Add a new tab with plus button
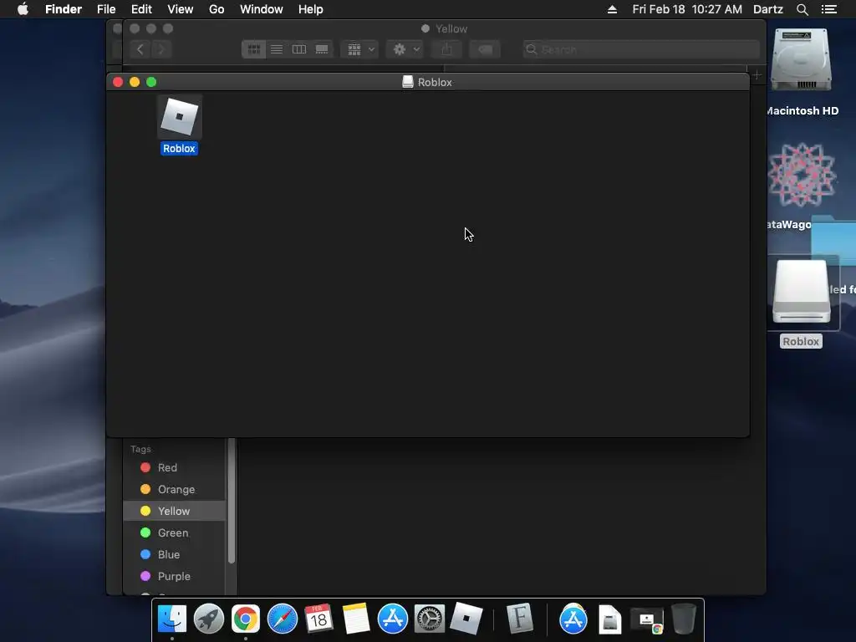 (757, 74)
